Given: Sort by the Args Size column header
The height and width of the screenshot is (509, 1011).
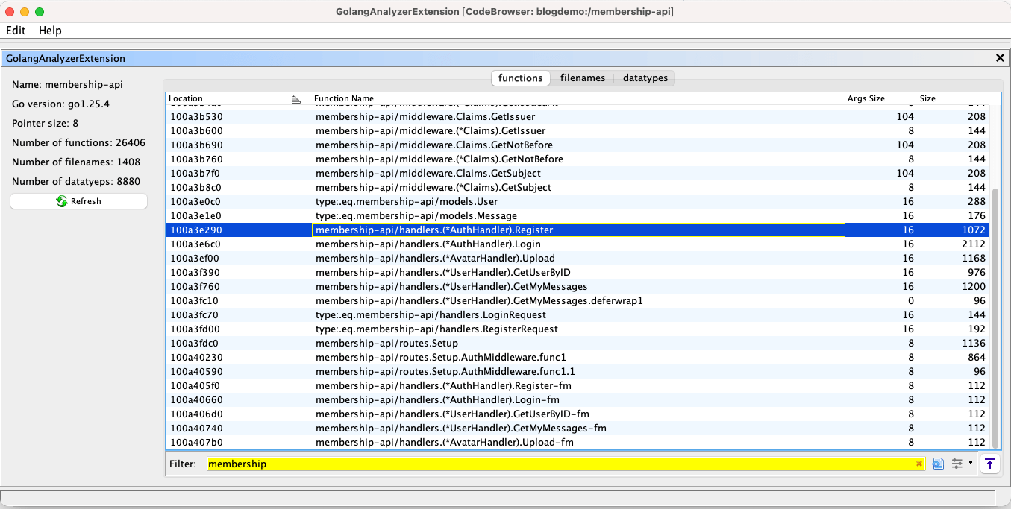Looking at the screenshot, I should 866,98.
